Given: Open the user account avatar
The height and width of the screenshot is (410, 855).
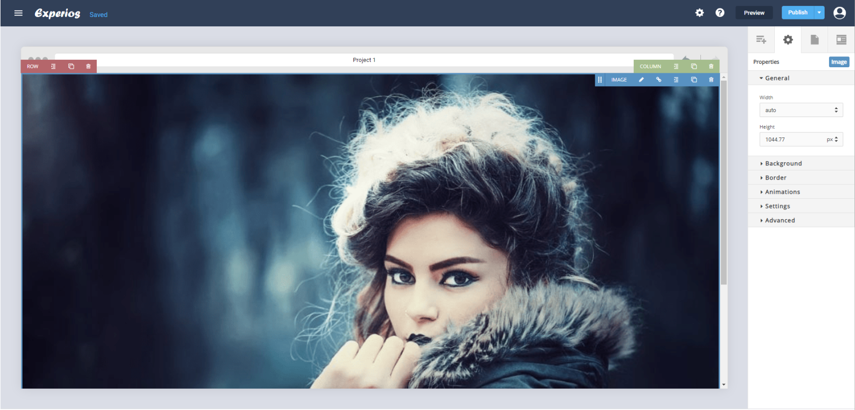Looking at the screenshot, I should pos(839,13).
